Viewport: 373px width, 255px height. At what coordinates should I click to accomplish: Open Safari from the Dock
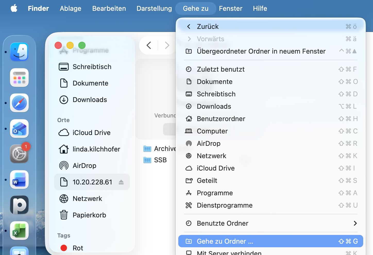click(19, 103)
